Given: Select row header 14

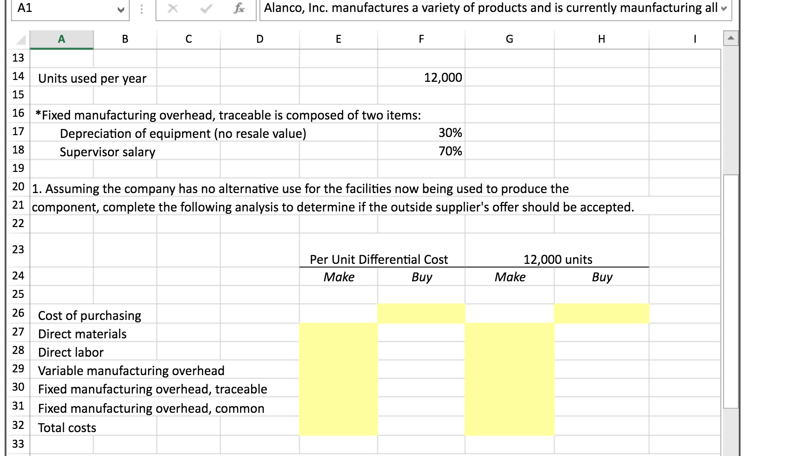Looking at the screenshot, I should pos(17,77).
